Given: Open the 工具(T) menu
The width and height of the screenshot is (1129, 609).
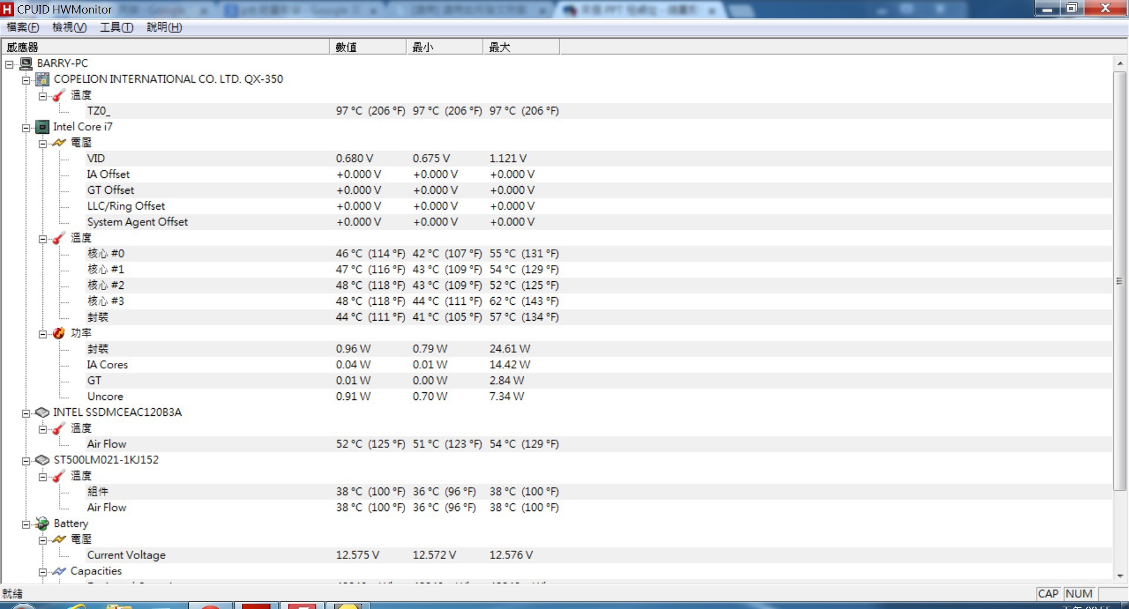Looking at the screenshot, I should [116, 28].
